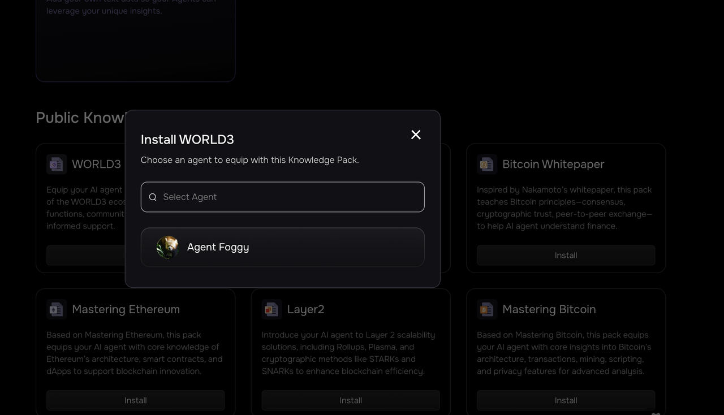Screen dimensions: 724x415
Task: Install the Mastering Bitcoin knowledge pack
Action: coord(566,400)
